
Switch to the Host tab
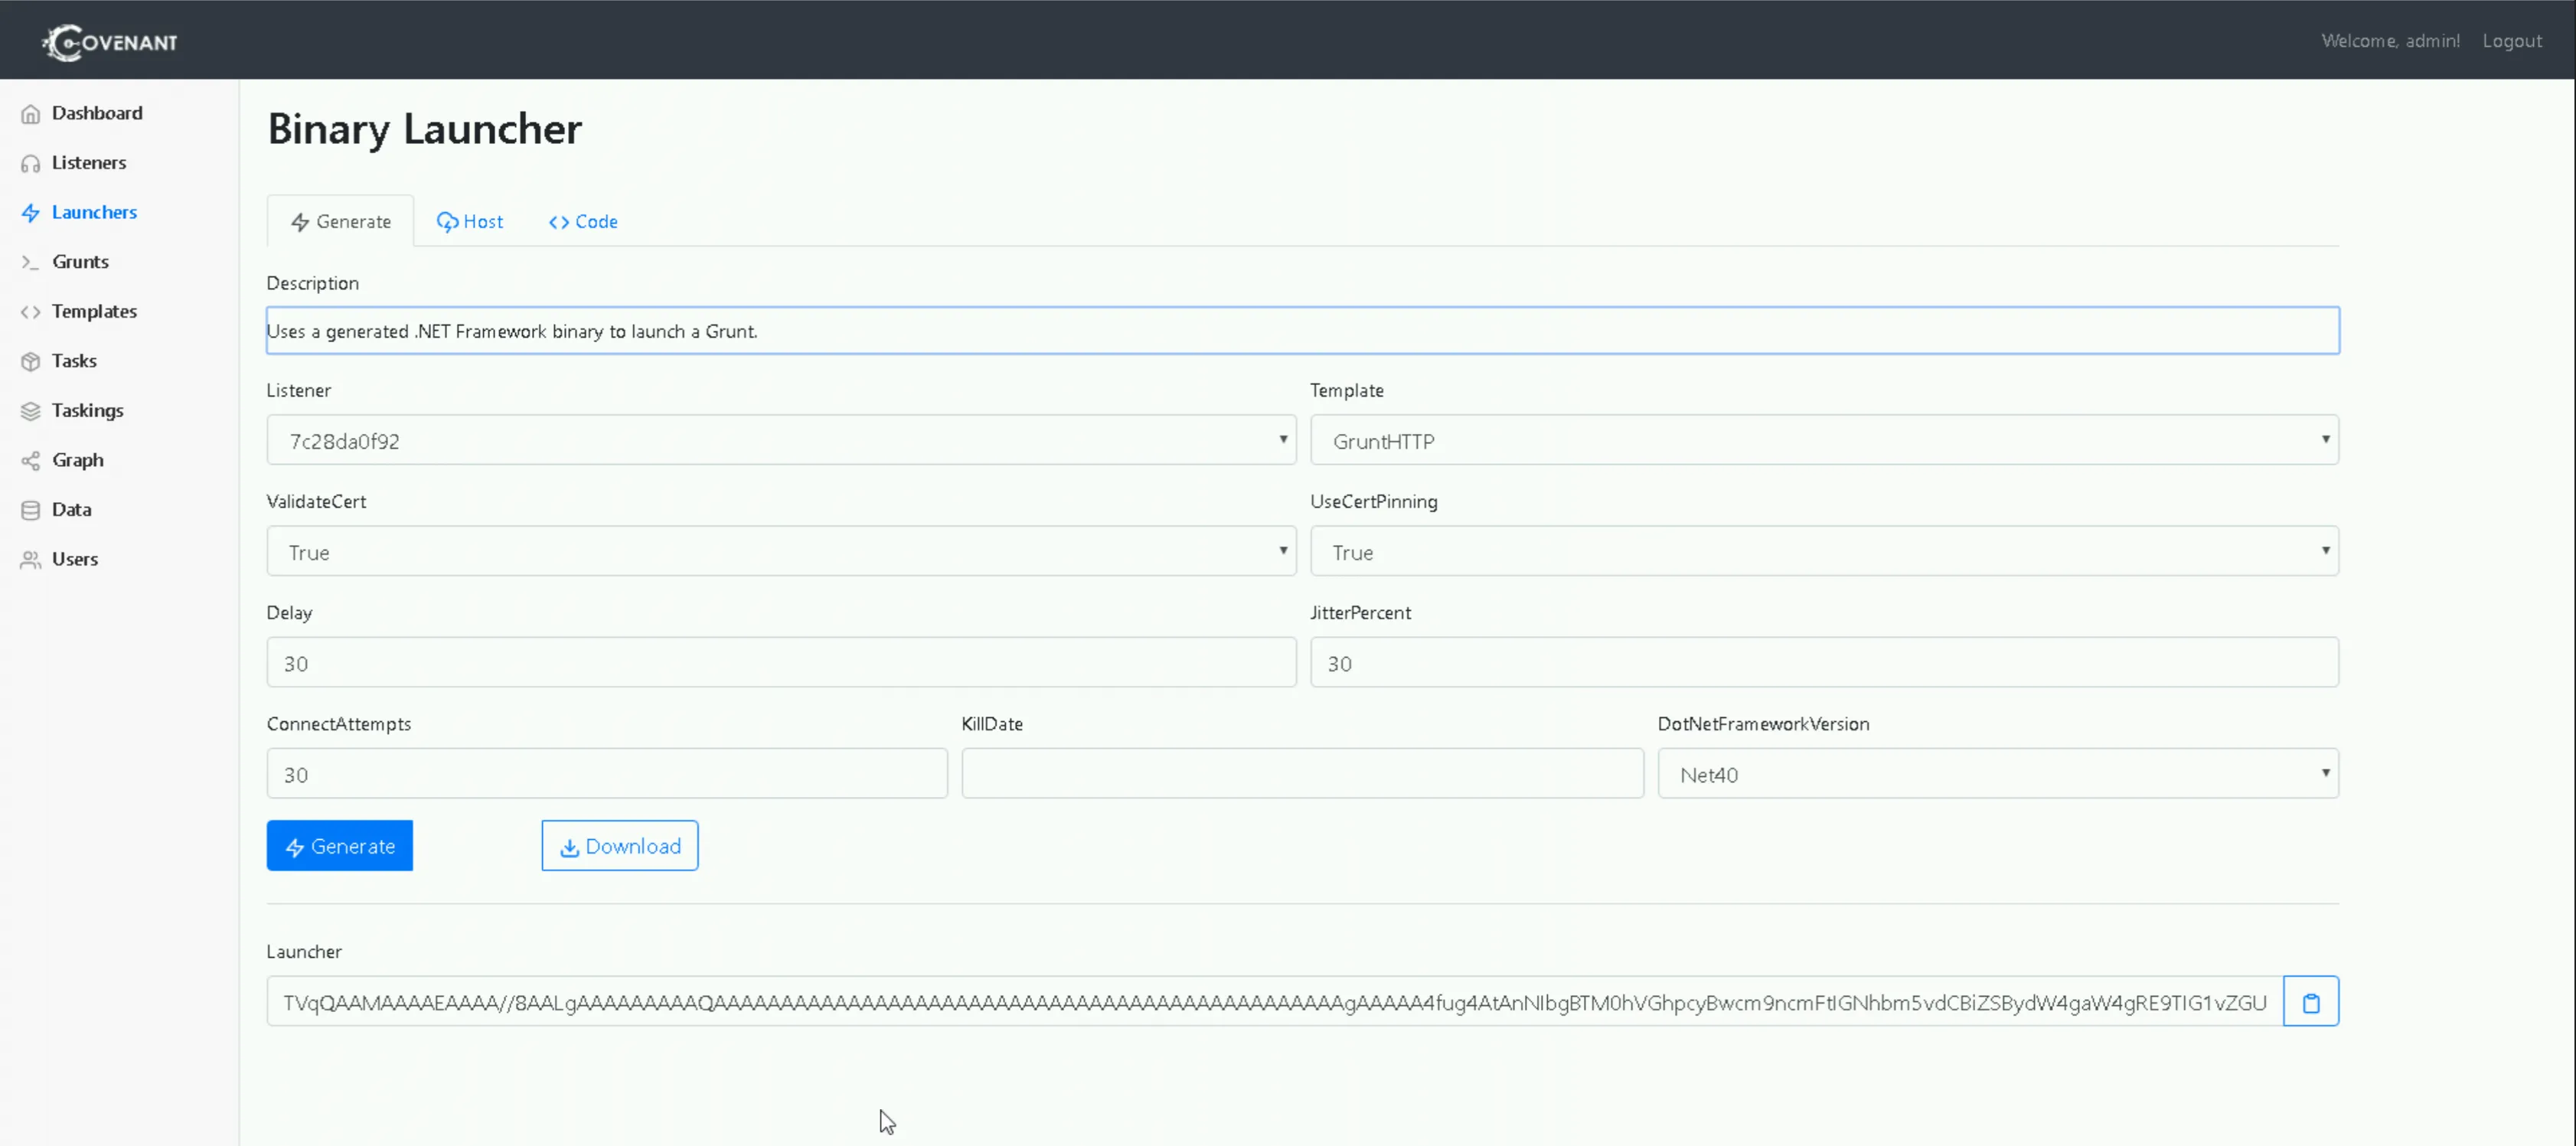pos(470,221)
